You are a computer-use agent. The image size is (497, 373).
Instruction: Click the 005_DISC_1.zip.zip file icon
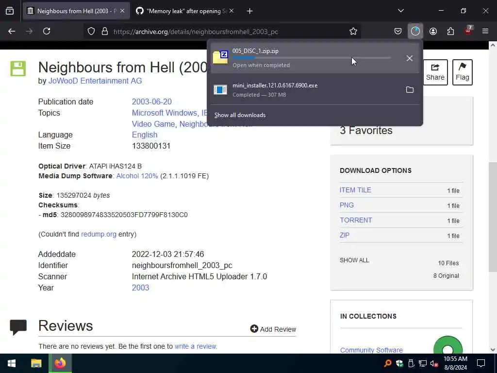tap(220, 57)
